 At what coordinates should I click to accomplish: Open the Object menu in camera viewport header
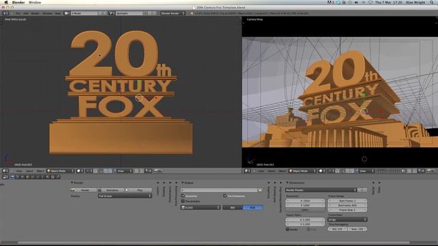pos(282,171)
